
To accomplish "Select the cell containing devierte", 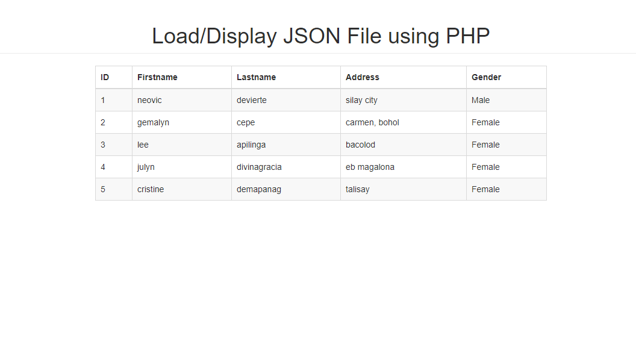I will 252,100.
